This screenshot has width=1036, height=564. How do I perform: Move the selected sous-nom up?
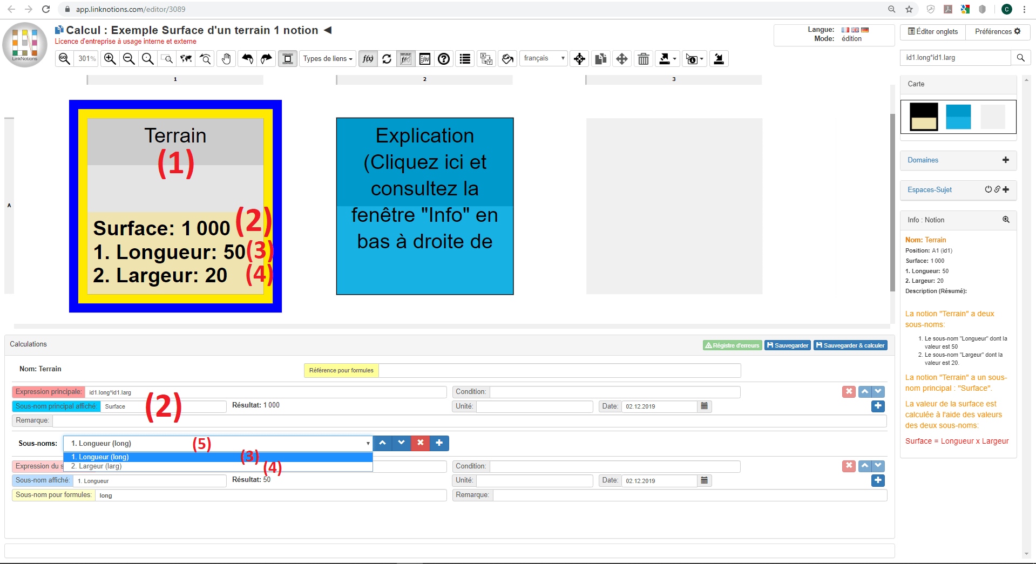382,443
